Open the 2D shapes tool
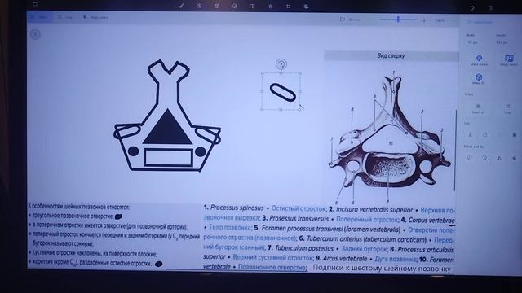The height and width of the screenshot is (293, 522). [x=199, y=6]
